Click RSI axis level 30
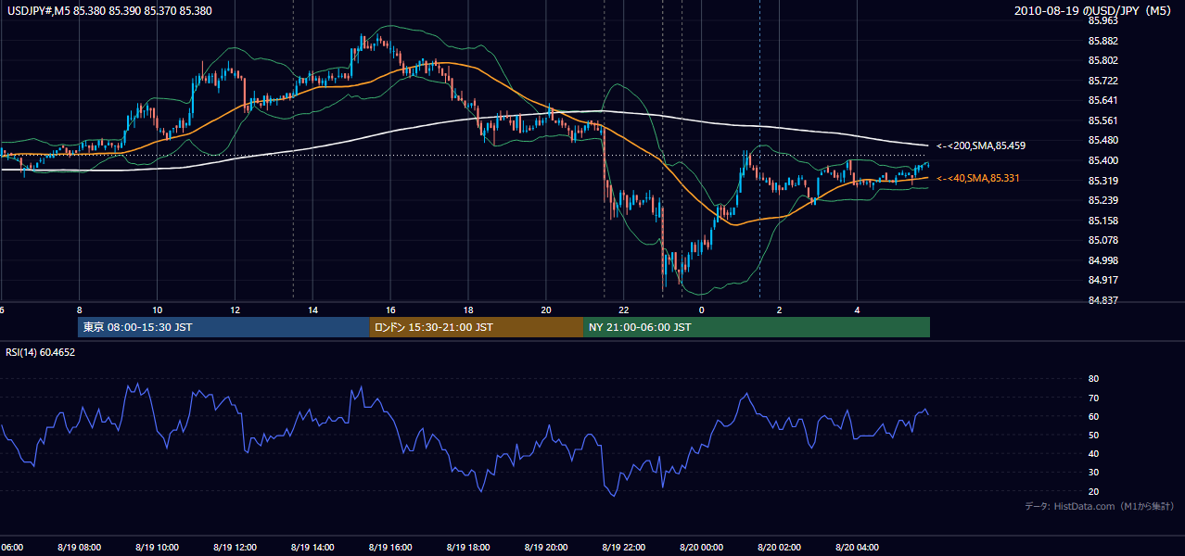Viewport: 1185px width, 556px height. [1093, 473]
